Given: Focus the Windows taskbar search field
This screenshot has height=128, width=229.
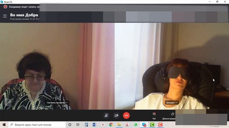Looking at the screenshot, I should [37, 125].
